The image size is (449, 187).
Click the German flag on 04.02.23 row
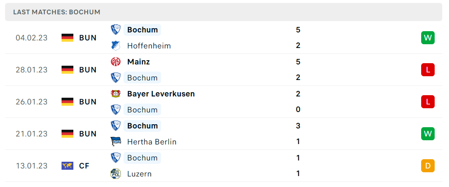(x=67, y=38)
